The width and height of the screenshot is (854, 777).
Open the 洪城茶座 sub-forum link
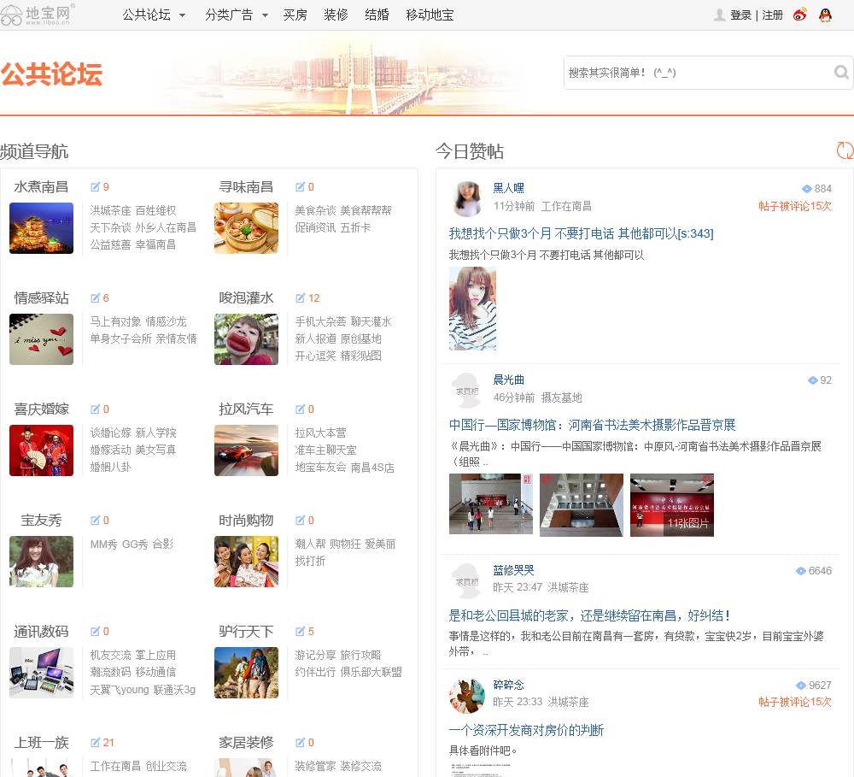(110, 210)
